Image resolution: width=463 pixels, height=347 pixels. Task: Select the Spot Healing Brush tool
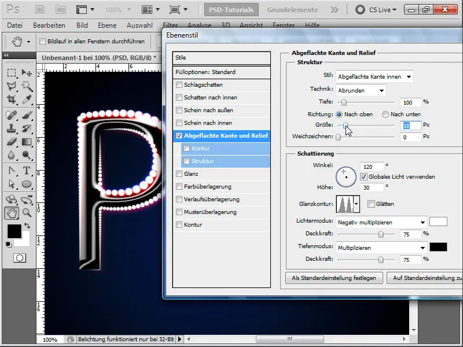(x=12, y=115)
